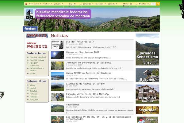184x123 pixels.
Task: Open the Refugio del Gorbea banner
Action: pyautogui.click(x=148, y=94)
